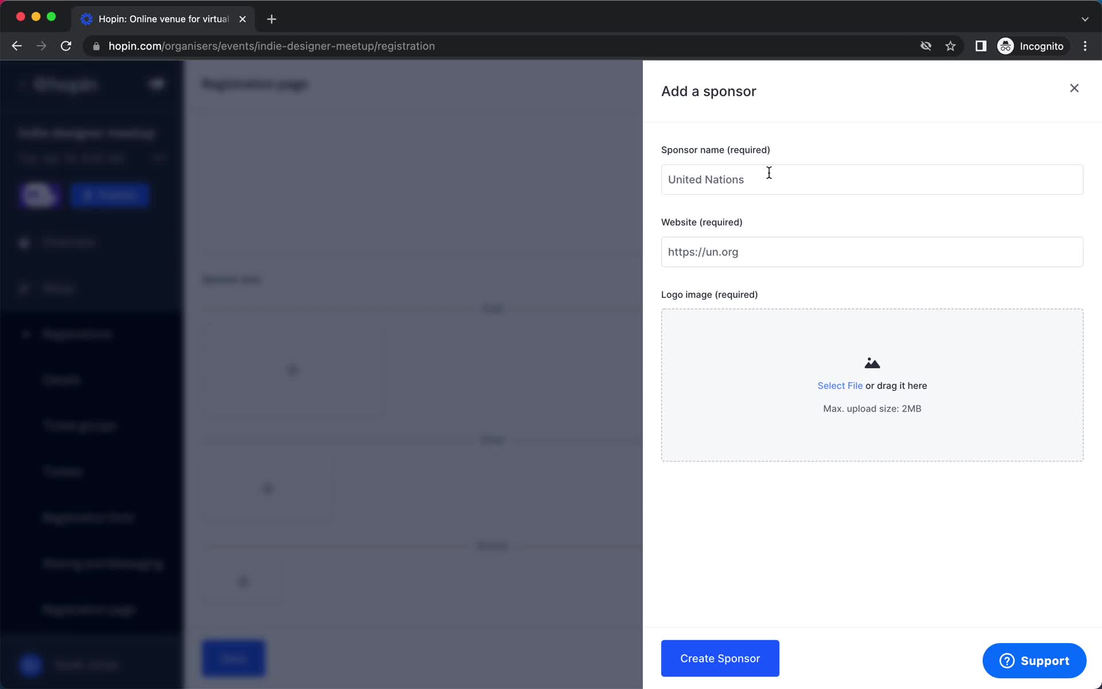Image resolution: width=1102 pixels, height=689 pixels.
Task: View site info via the lock icon
Action: (96, 46)
